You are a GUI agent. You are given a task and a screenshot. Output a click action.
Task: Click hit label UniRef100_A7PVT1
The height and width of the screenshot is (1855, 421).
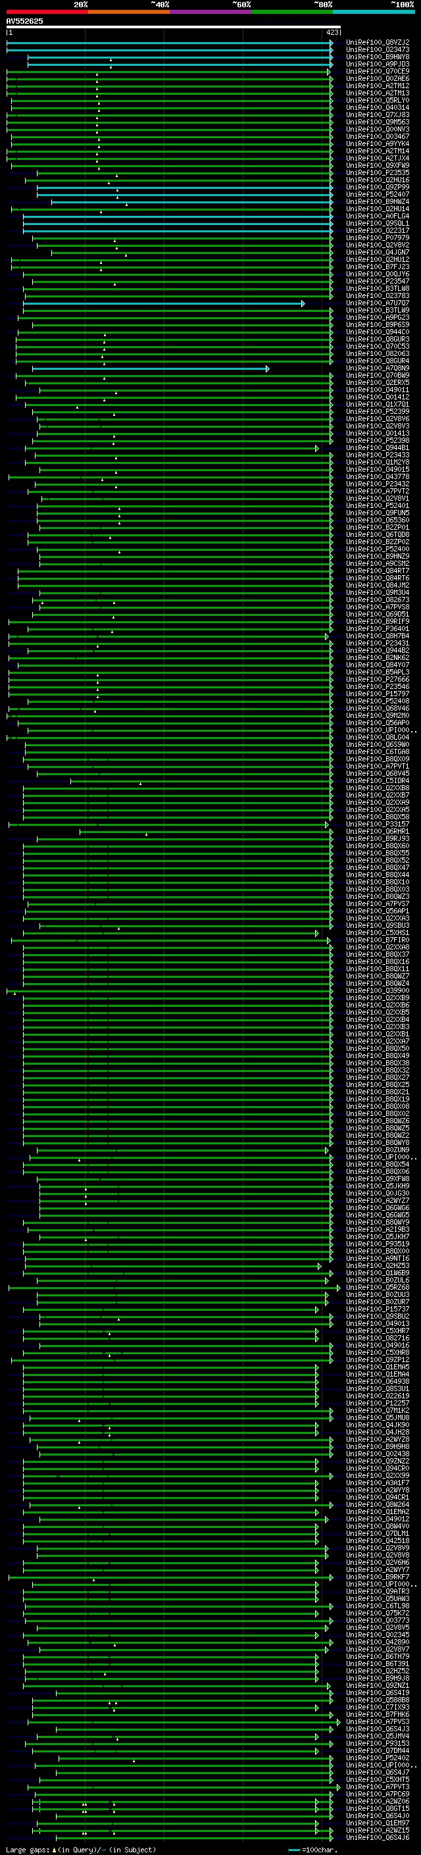coord(377,766)
